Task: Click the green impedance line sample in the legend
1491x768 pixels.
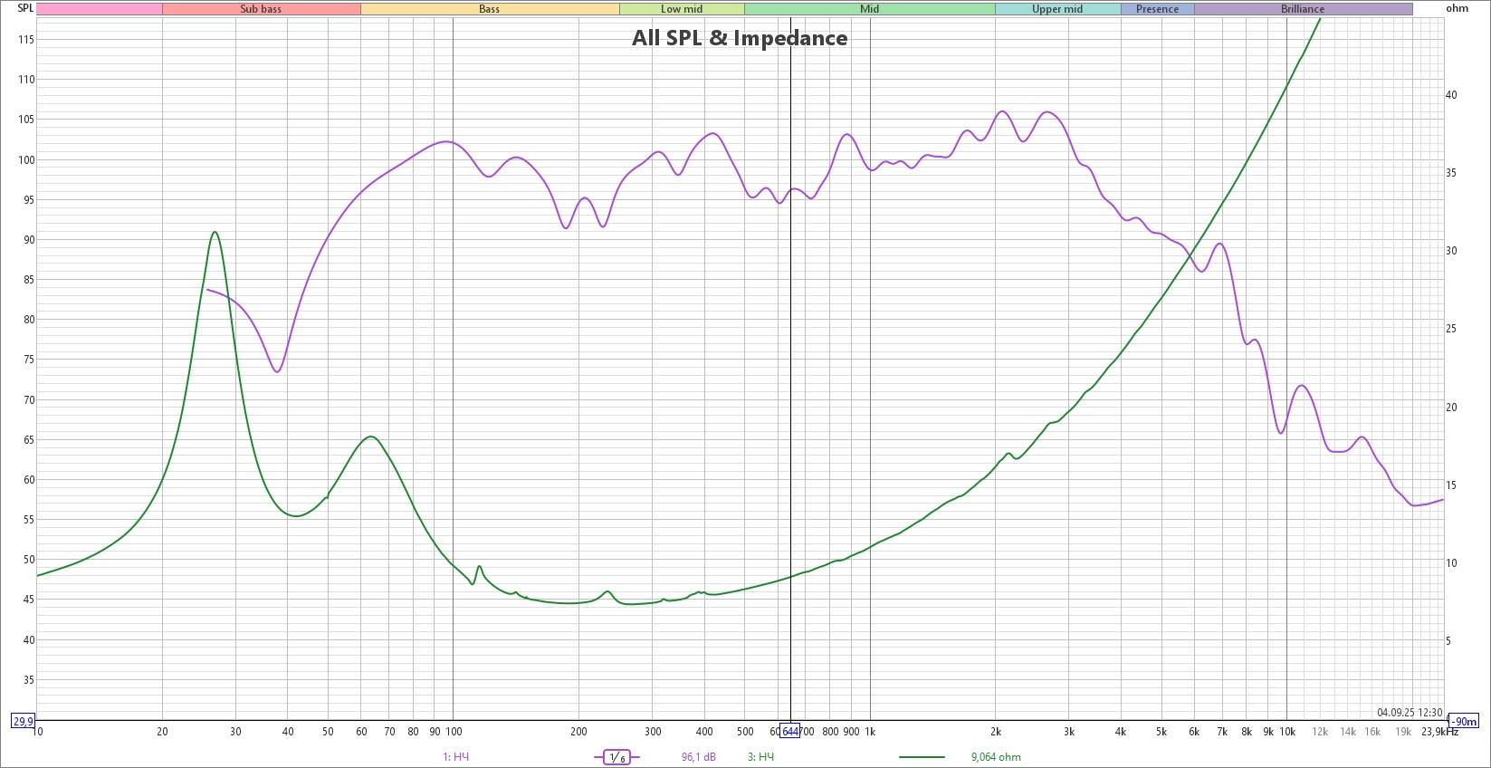Action: pyautogui.click(x=922, y=757)
